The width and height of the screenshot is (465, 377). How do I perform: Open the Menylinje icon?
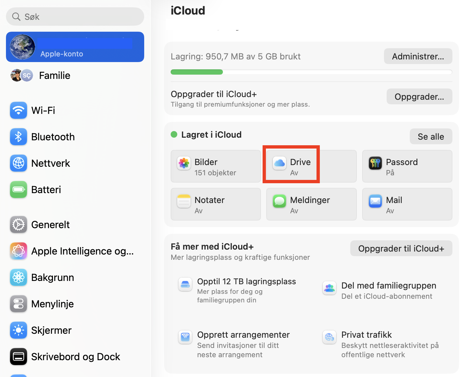(x=19, y=304)
